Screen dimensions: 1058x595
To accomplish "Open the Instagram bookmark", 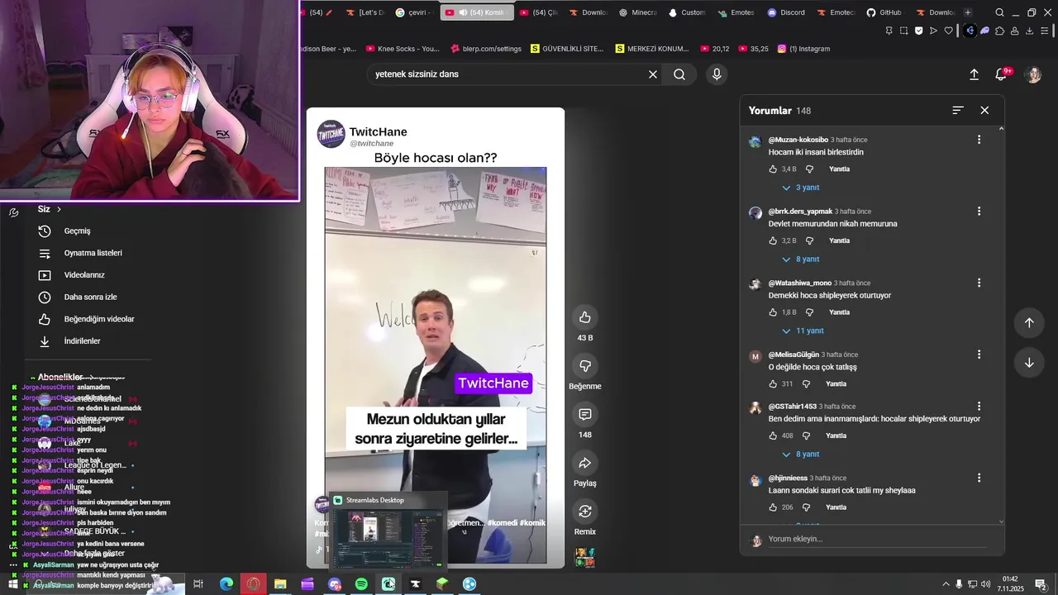I will [x=803, y=49].
